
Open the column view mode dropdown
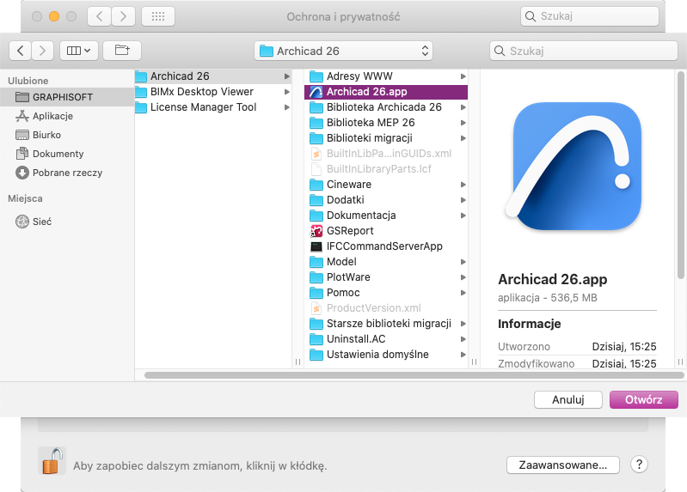pos(79,51)
